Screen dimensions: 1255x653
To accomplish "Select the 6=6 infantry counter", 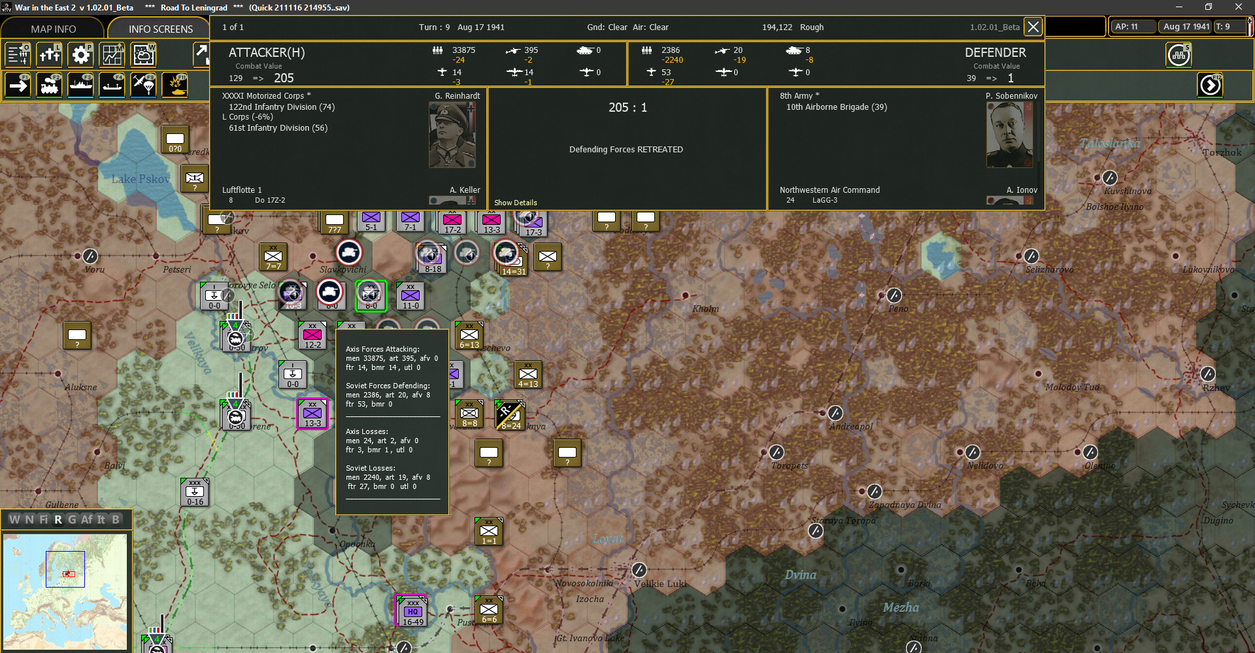I will pyautogui.click(x=489, y=610).
